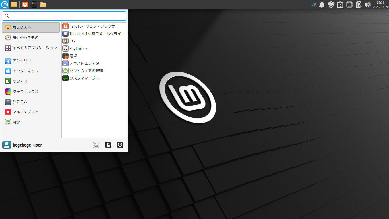The image size is (389, 219).
Task: Launch Firefox from the top panel launcher
Action: tap(25, 4)
